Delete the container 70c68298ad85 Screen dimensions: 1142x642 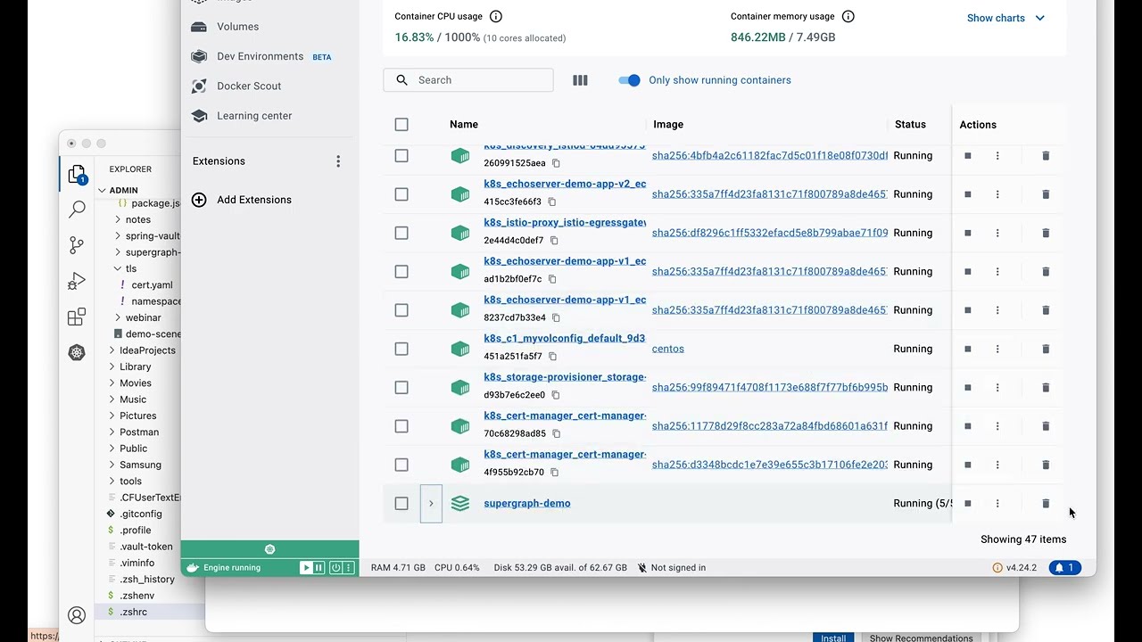pyautogui.click(x=1046, y=426)
